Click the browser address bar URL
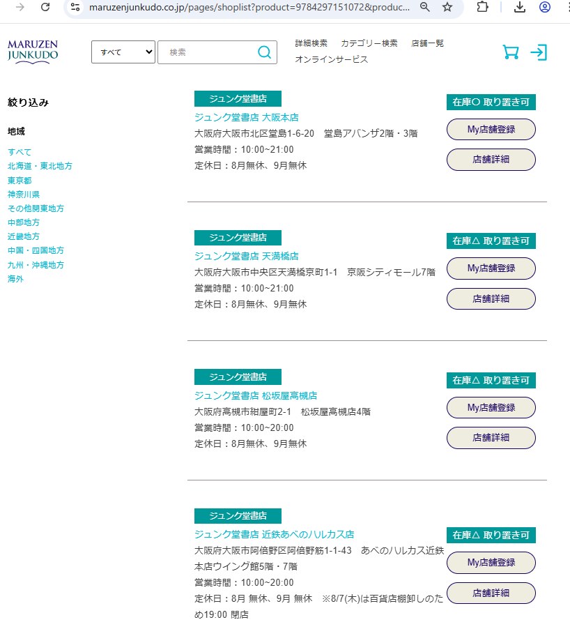Viewport: 570px width, 629px height. 249,7
